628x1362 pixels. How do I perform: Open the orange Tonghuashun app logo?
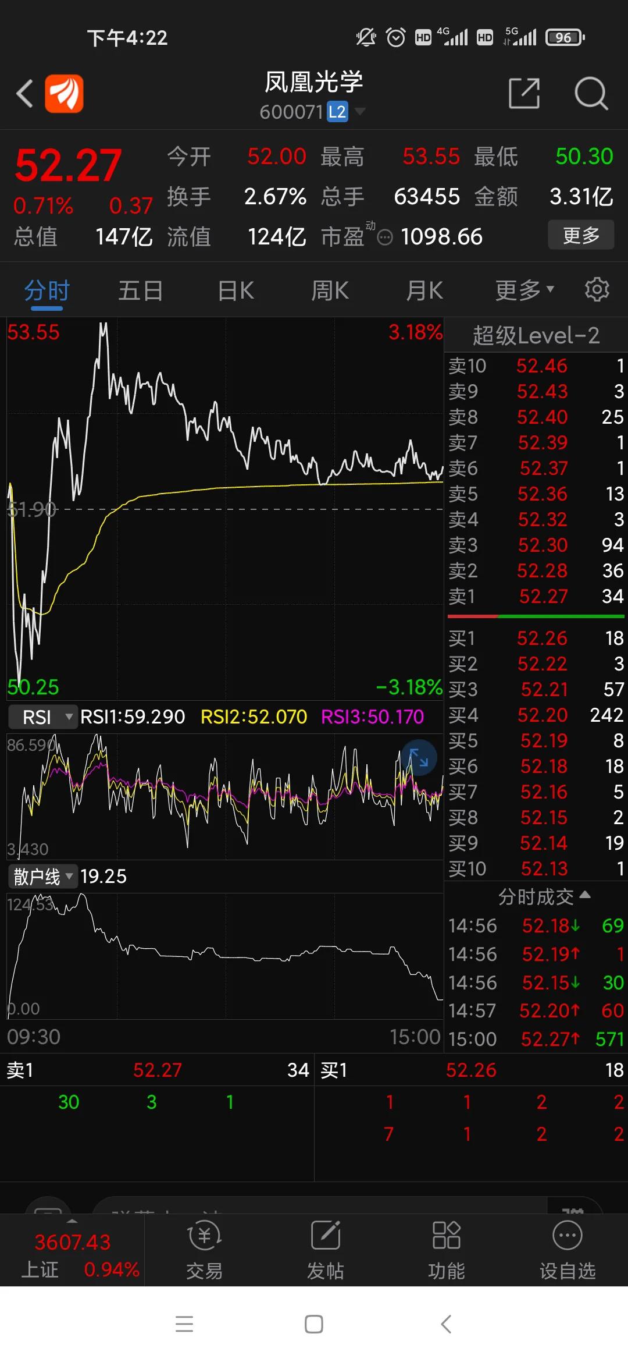[65, 93]
